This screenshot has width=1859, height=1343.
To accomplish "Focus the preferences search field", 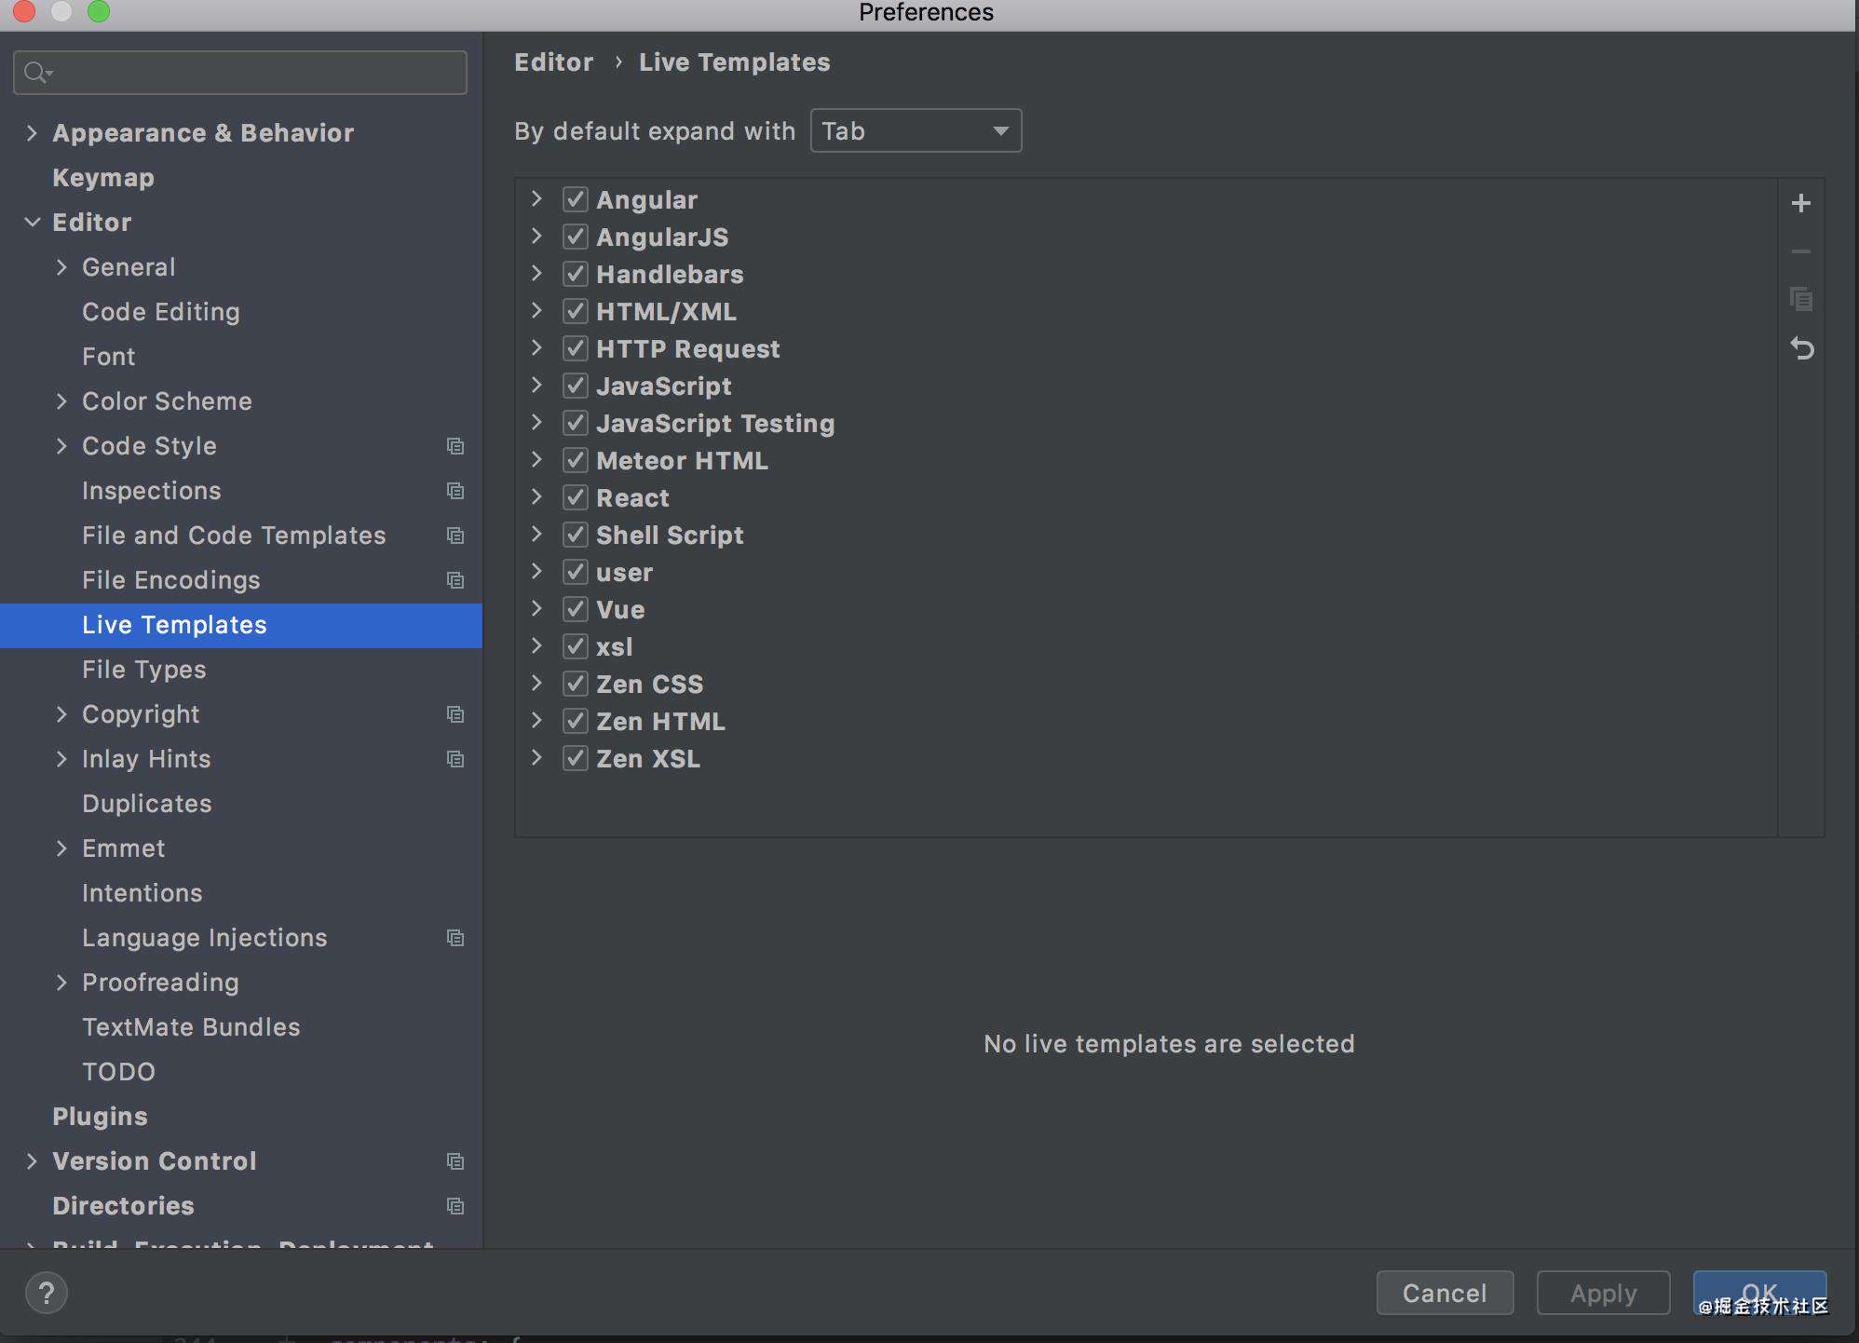I will pos(240,73).
